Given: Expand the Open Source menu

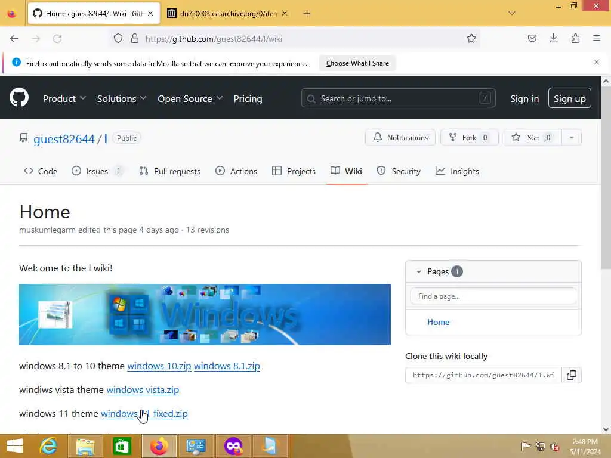Looking at the screenshot, I should [190, 99].
